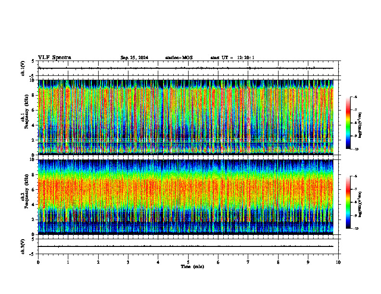Click the "-10" tick on ch.1 color bar
The width and height of the screenshot is (381, 294).
coord(356,149)
